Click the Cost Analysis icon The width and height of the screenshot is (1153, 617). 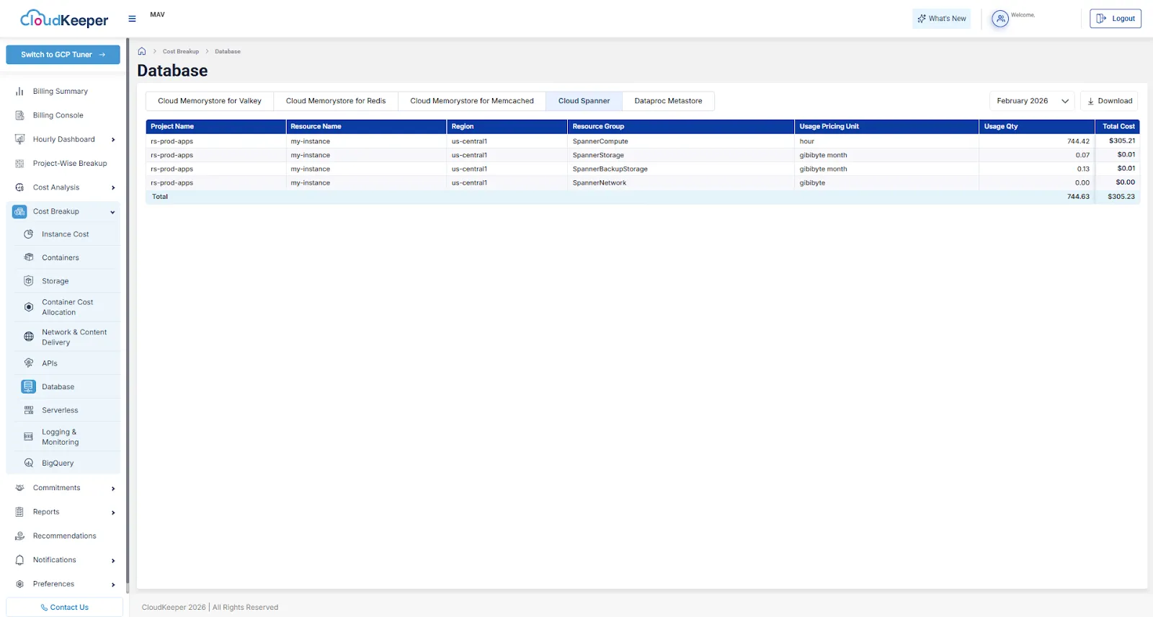click(x=19, y=187)
